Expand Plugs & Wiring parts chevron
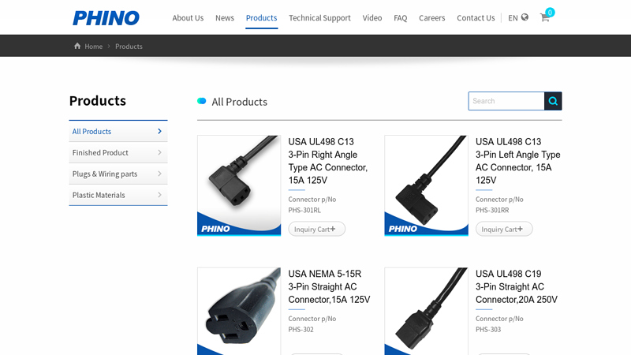Screen dimensions: 631x355 [160, 174]
